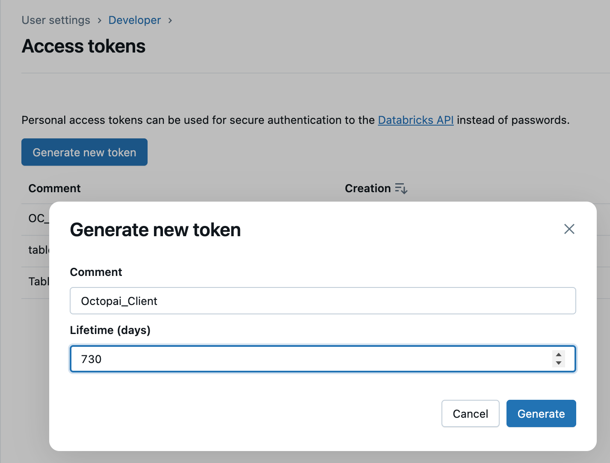Image resolution: width=610 pixels, height=463 pixels.
Task: Decrease lifetime days with down arrow
Action: click(x=559, y=363)
